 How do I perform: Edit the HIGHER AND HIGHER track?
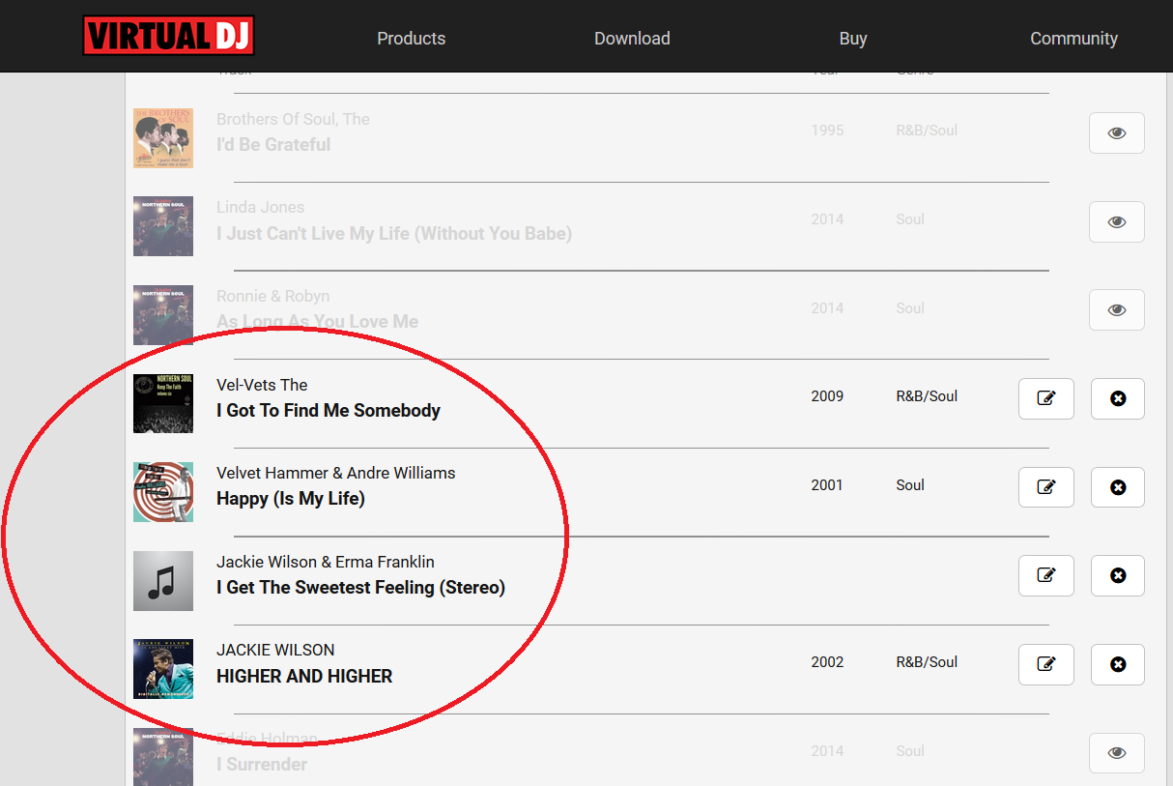pos(1046,664)
